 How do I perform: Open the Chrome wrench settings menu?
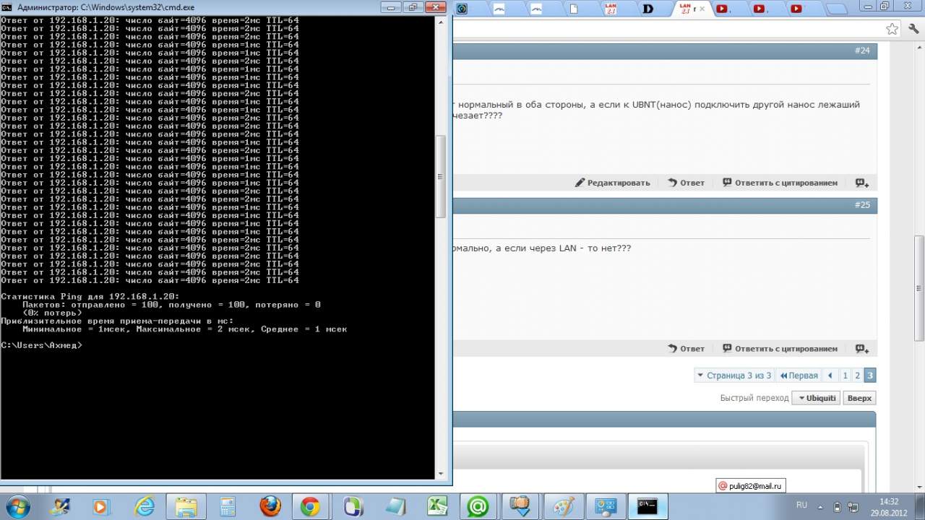pyautogui.click(x=914, y=29)
